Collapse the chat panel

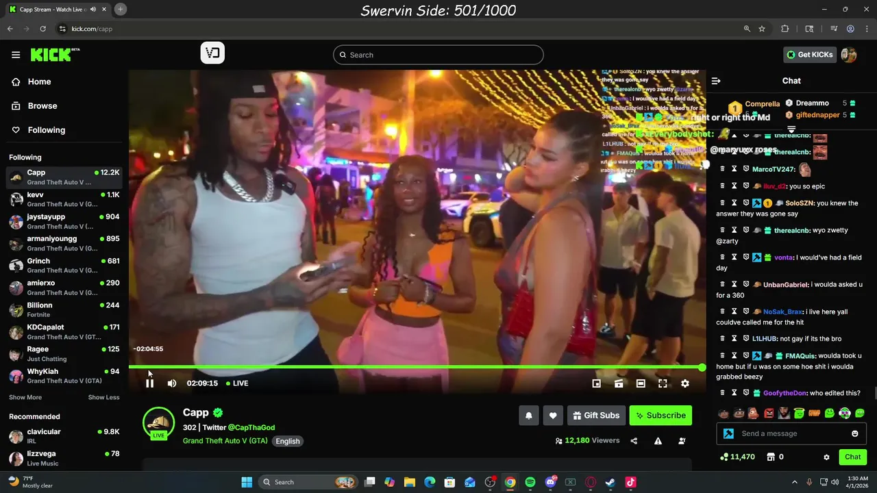tap(716, 81)
